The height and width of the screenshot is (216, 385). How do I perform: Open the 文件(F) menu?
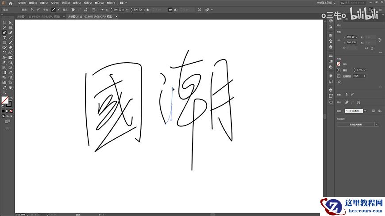pyautogui.click(x=22, y=3)
